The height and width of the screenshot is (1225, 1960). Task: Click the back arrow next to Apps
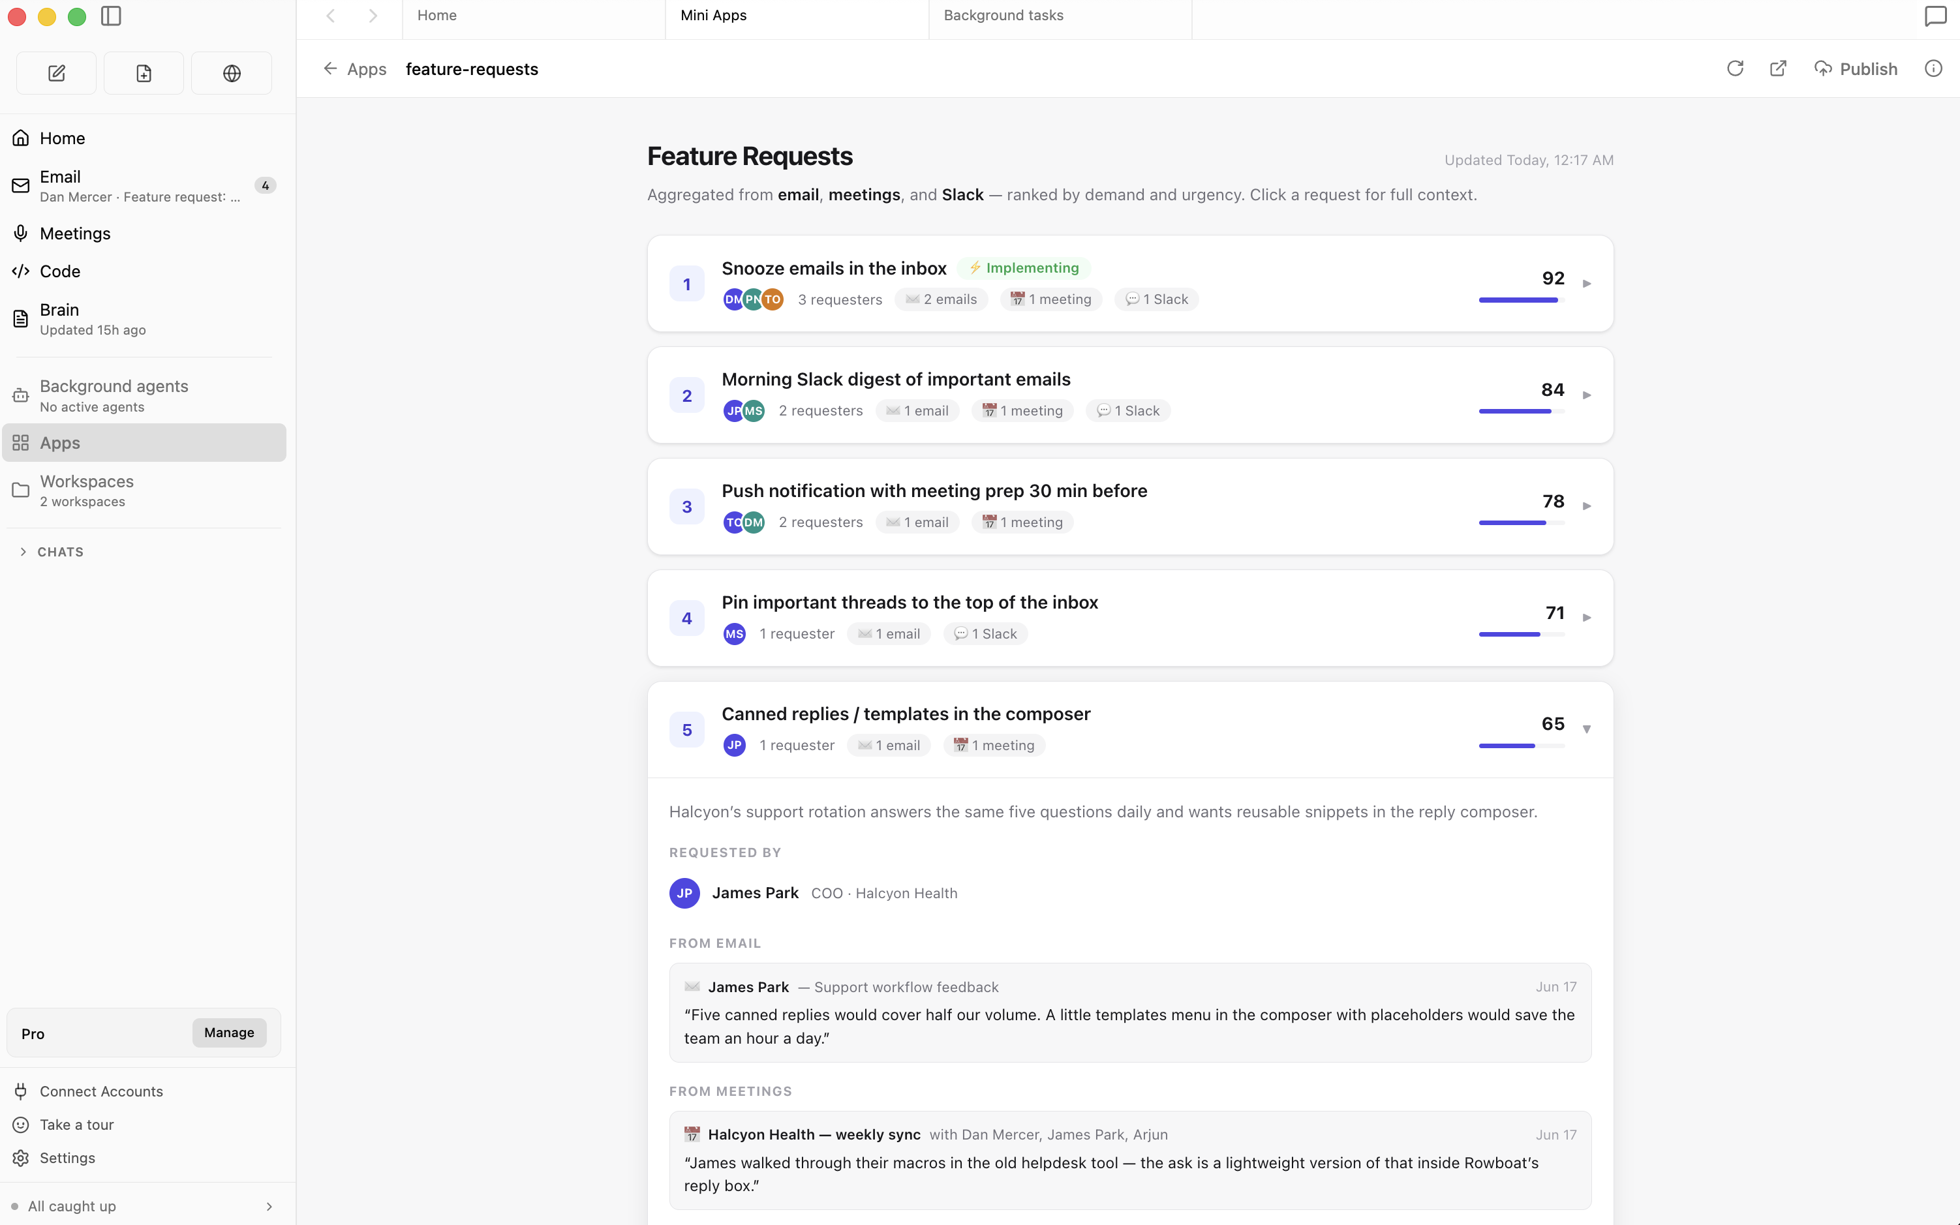(x=329, y=69)
